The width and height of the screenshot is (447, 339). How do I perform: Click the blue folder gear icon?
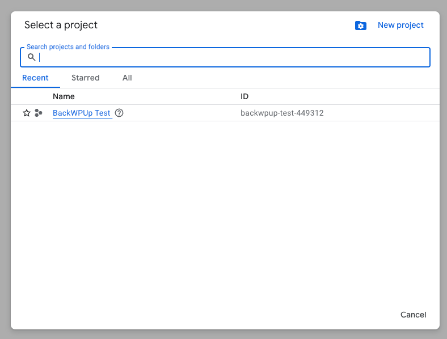(x=361, y=26)
